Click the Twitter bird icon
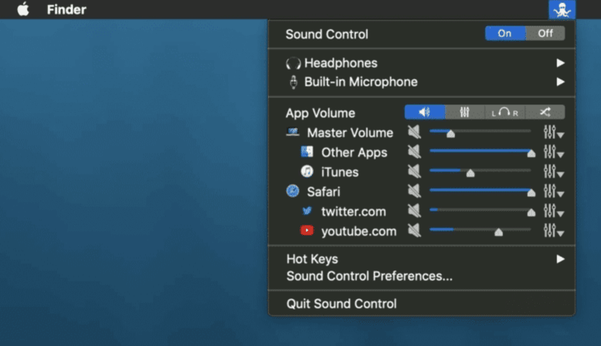This screenshot has width=601, height=346. click(307, 211)
